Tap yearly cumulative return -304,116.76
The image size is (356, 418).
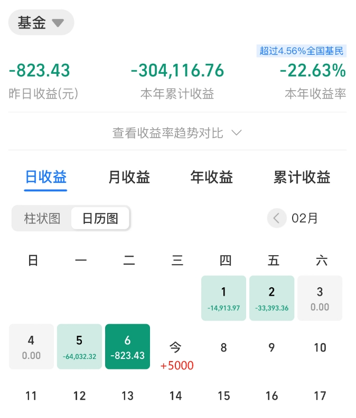point(177,71)
